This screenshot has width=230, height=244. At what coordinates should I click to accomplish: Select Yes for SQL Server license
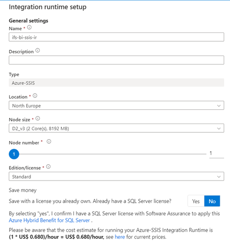pos(196,201)
